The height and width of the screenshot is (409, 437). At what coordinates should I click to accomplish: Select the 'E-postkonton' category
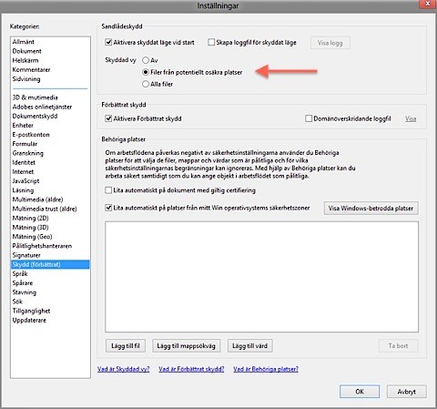[50, 135]
